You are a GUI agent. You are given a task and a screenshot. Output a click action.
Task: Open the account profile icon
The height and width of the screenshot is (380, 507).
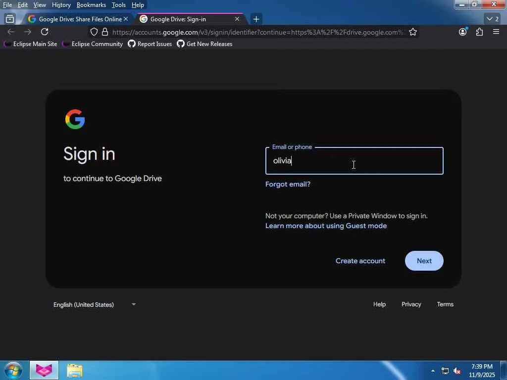tap(463, 32)
